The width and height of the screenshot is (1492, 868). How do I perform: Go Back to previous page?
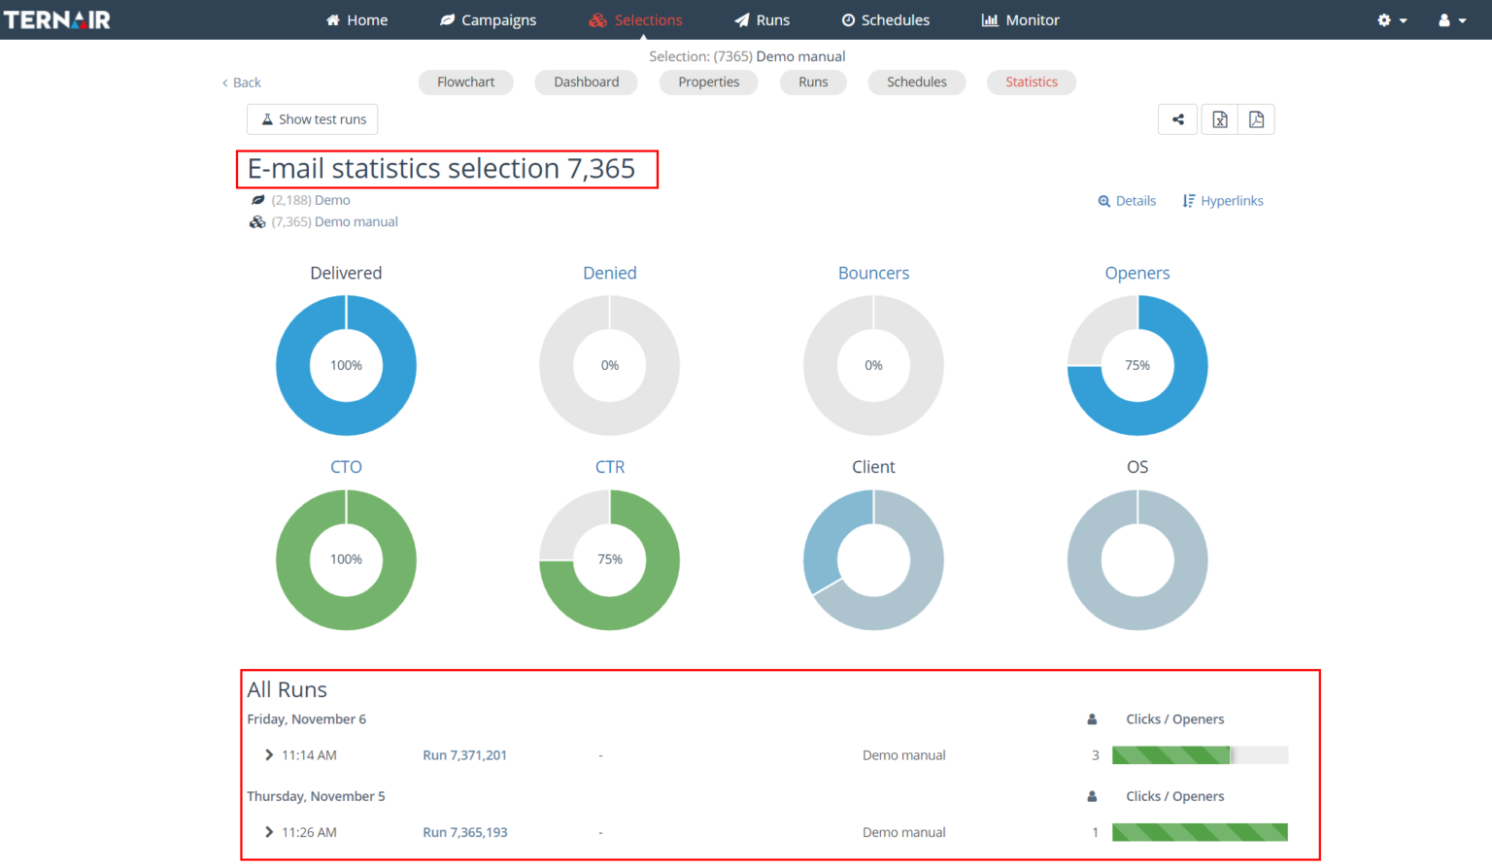point(242,83)
